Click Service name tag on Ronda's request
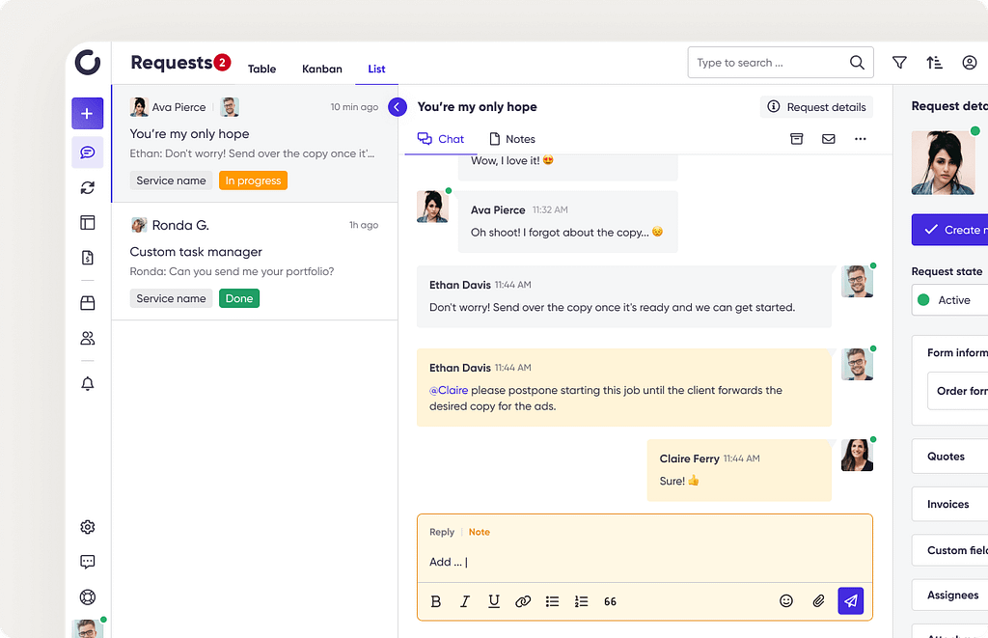This screenshot has width=988, height=638. tap(172, 298)
